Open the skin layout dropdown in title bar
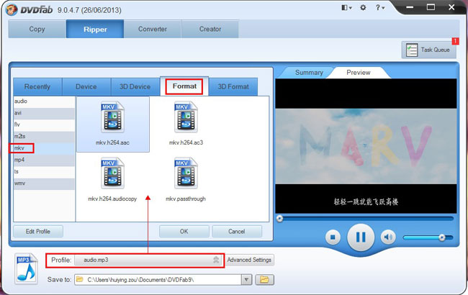The height and width of the screenshot is (295, 468). pyautogui.click(x=346, y=8)
